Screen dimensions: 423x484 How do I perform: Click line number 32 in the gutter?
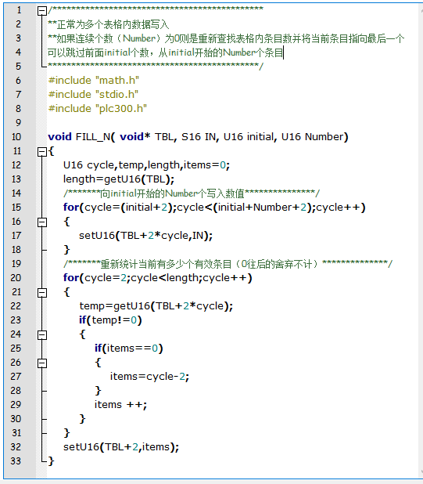pyautogui.click(x=16, y=447)
